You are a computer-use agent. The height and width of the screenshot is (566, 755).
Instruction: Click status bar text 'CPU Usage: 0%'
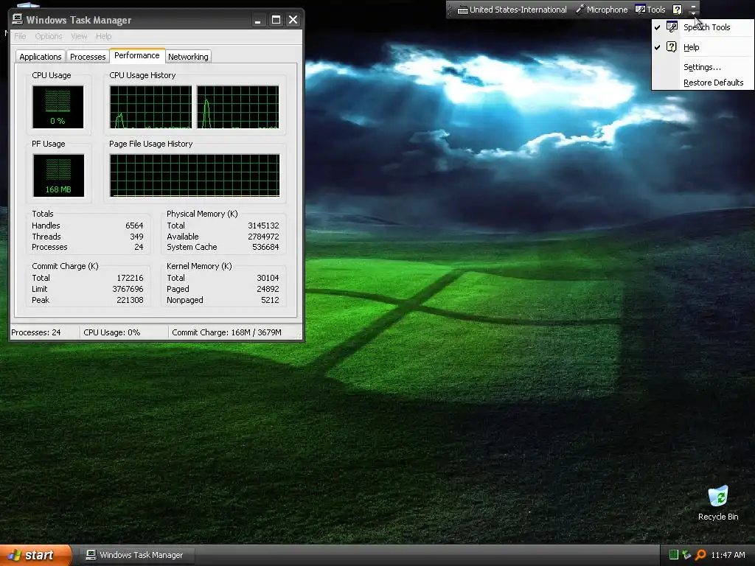point(112,332)
